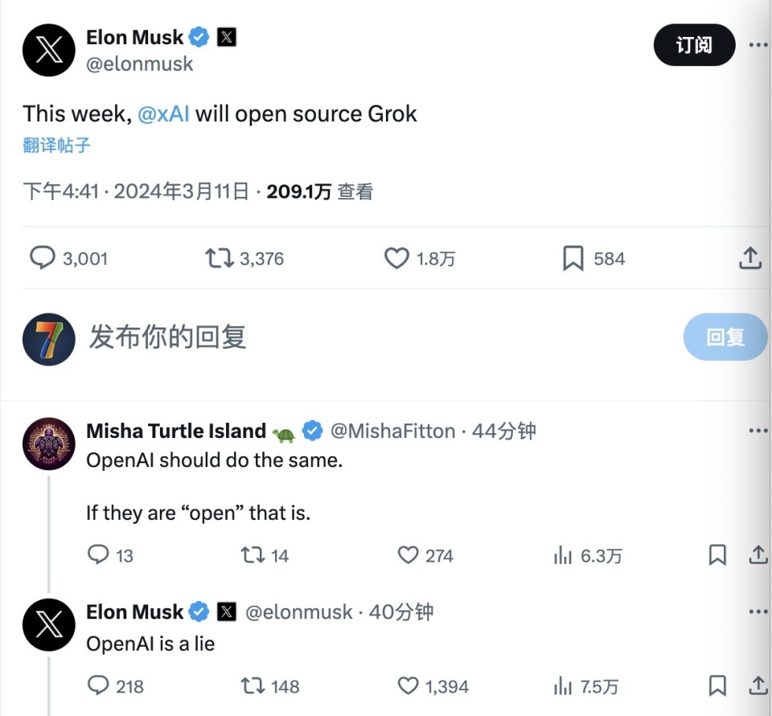Open the more options menu on the main post
772x716 pixels.
pyautogui.click(x=757, y=46)
